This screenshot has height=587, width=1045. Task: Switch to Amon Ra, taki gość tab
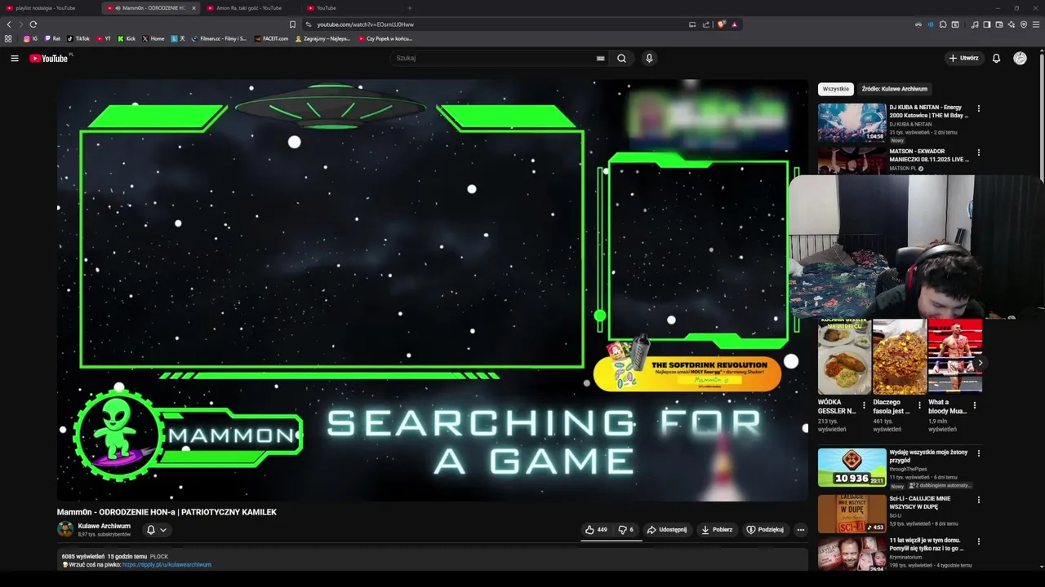[x=249, y=8]
